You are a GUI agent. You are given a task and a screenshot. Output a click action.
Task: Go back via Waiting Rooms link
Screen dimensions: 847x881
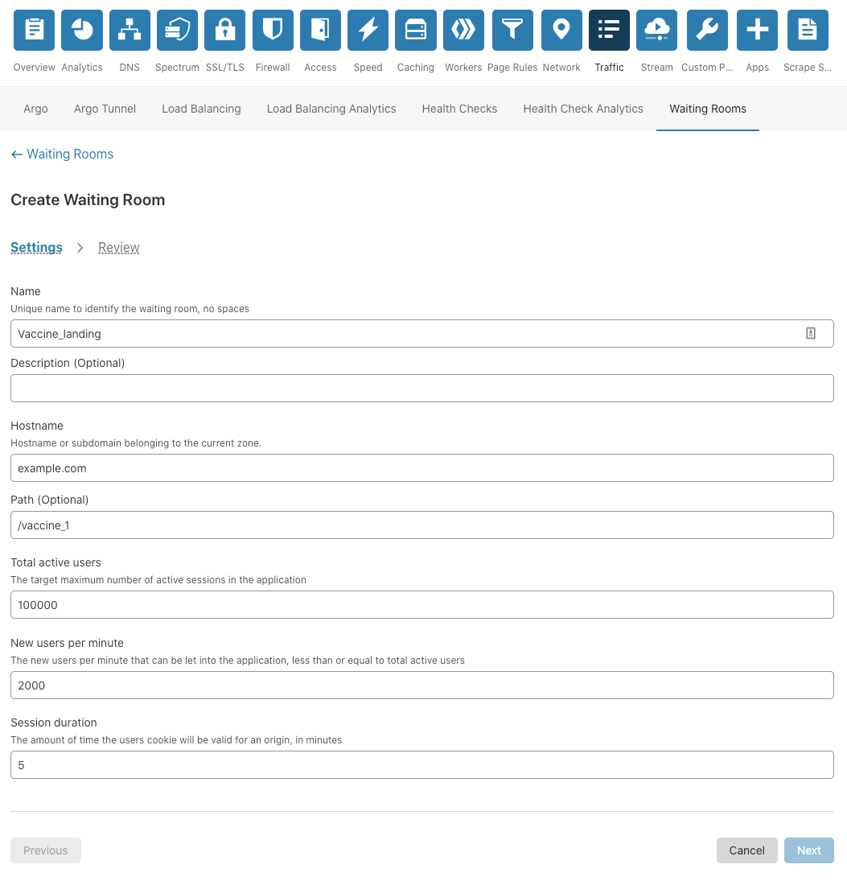63,154
